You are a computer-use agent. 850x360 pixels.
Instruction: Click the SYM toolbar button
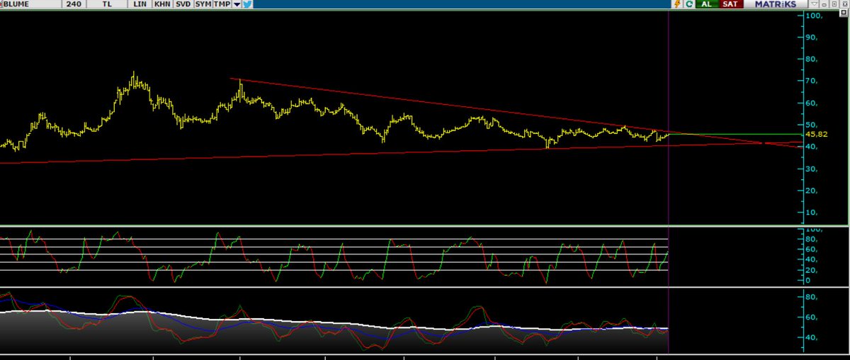click(203, 4)
